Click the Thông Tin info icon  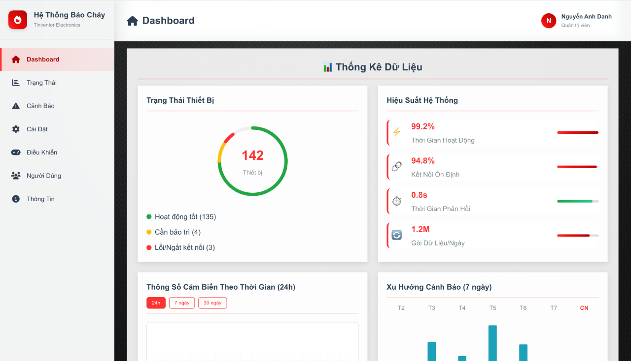(16, 199)
